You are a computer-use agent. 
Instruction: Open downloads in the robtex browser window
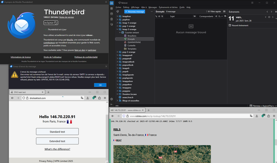coord(257,116)
